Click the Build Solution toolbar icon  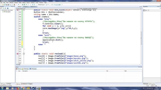(23, 5)
